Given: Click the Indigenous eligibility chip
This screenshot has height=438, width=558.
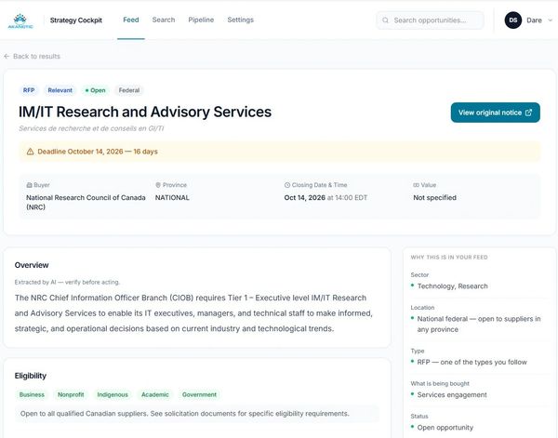Looking at the screenshot, I should click(x=113, y=394).
